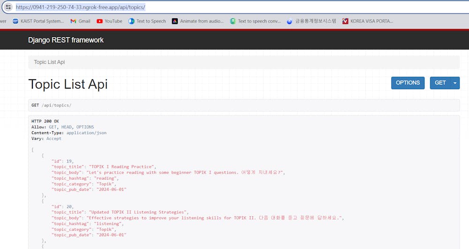Select the URL text in the address bar
This screenshot has height=249, width=469.
click(81, 7)
